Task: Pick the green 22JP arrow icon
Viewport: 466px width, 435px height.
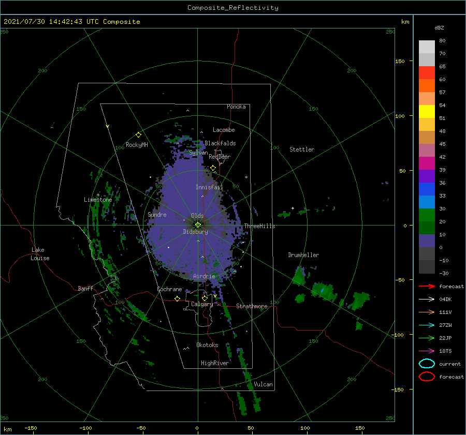Action: (427, 338)
